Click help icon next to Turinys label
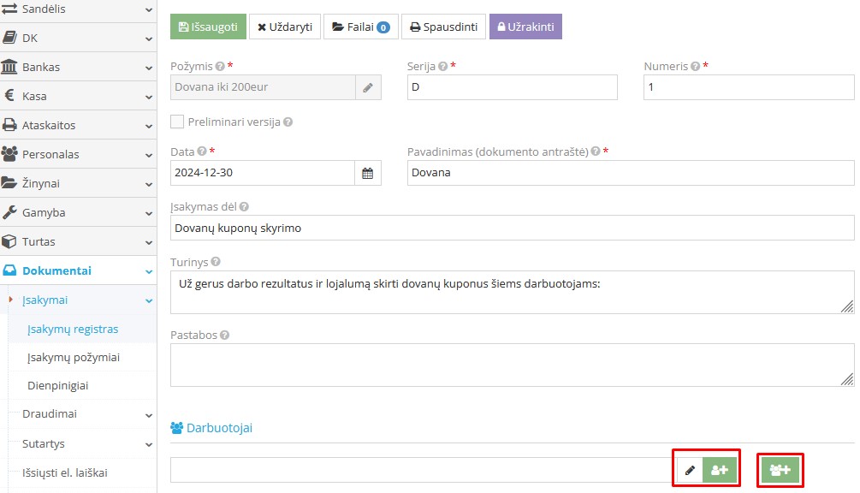This screenshot has width=860, height=493. pyautogui.click(x=216, y=262)
